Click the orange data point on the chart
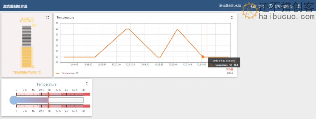The width and height of the screenshot is (316, 119). coord(203,57)
